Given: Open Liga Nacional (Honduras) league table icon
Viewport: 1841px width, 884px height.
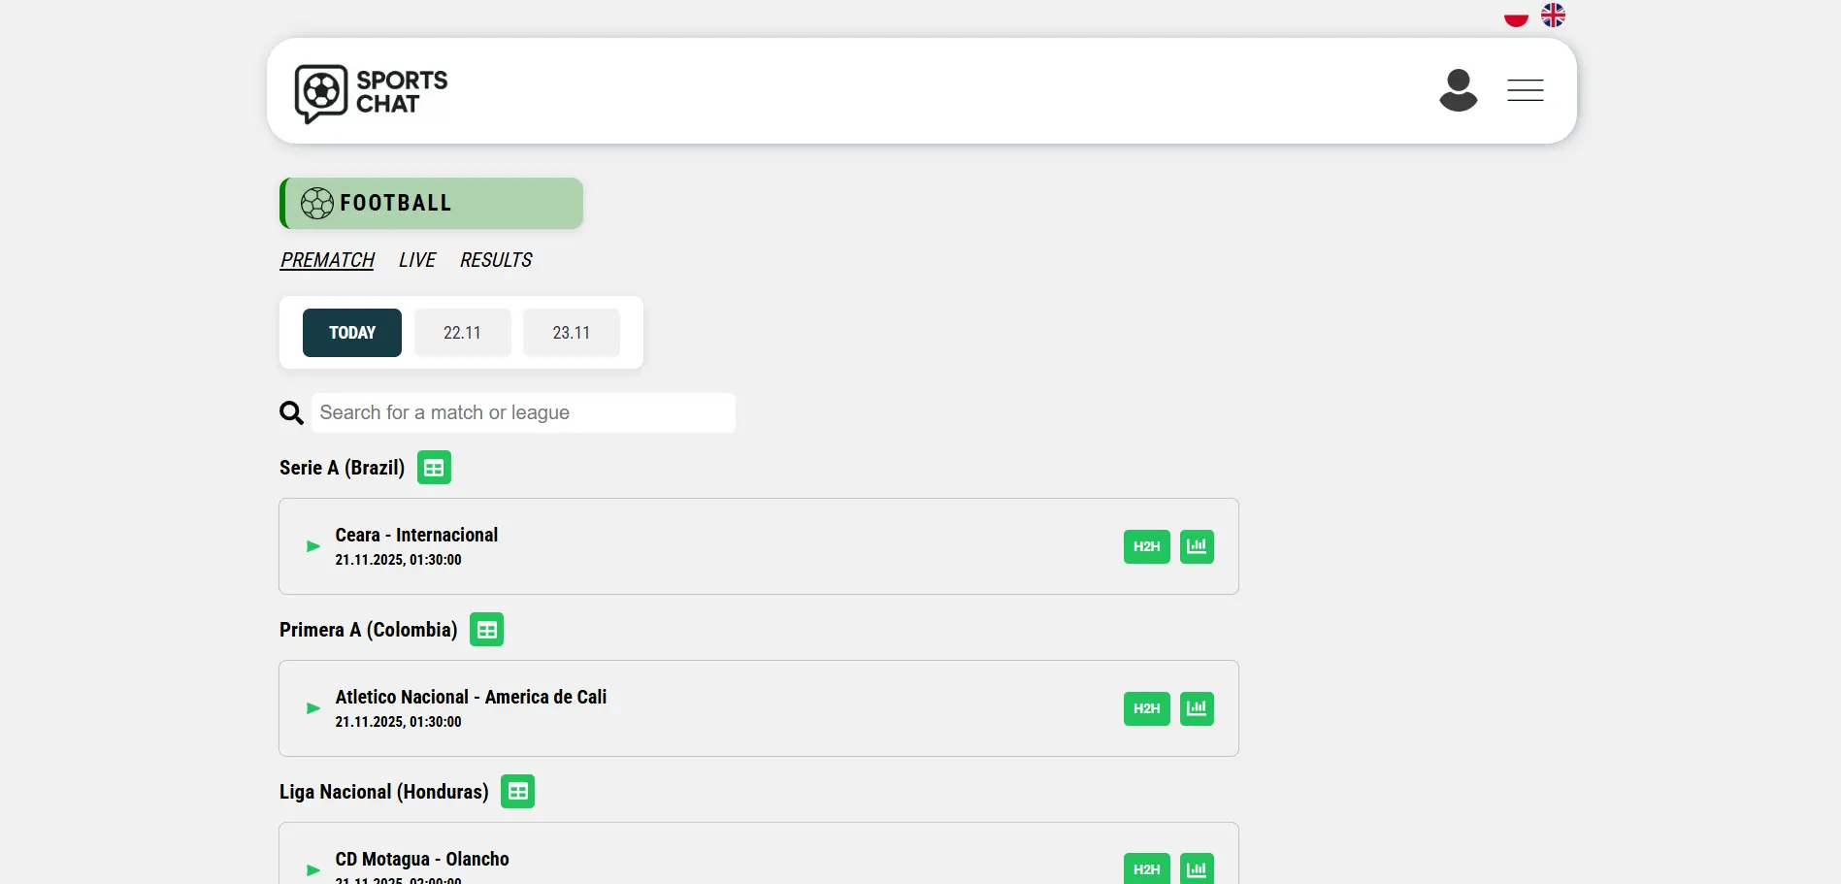Looking at the screenshot, I should tap(517, 792).
